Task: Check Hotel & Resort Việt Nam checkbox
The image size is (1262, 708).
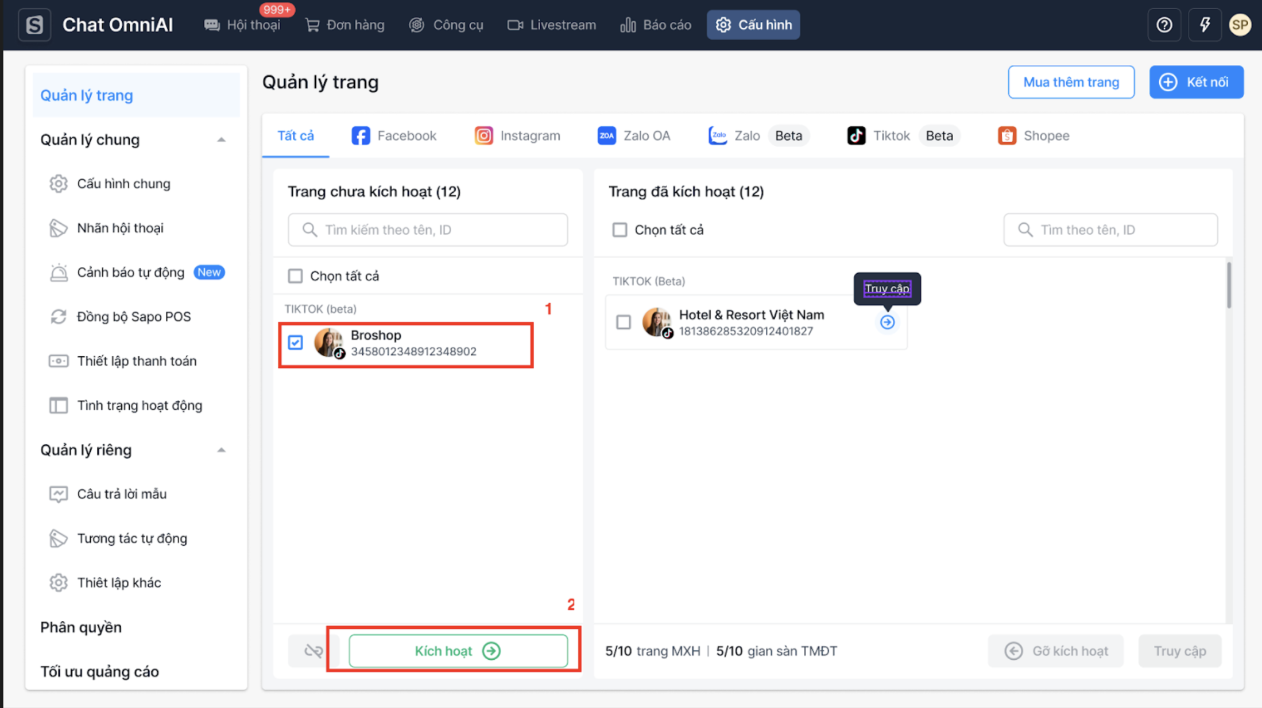Action: tap(624, 322)
